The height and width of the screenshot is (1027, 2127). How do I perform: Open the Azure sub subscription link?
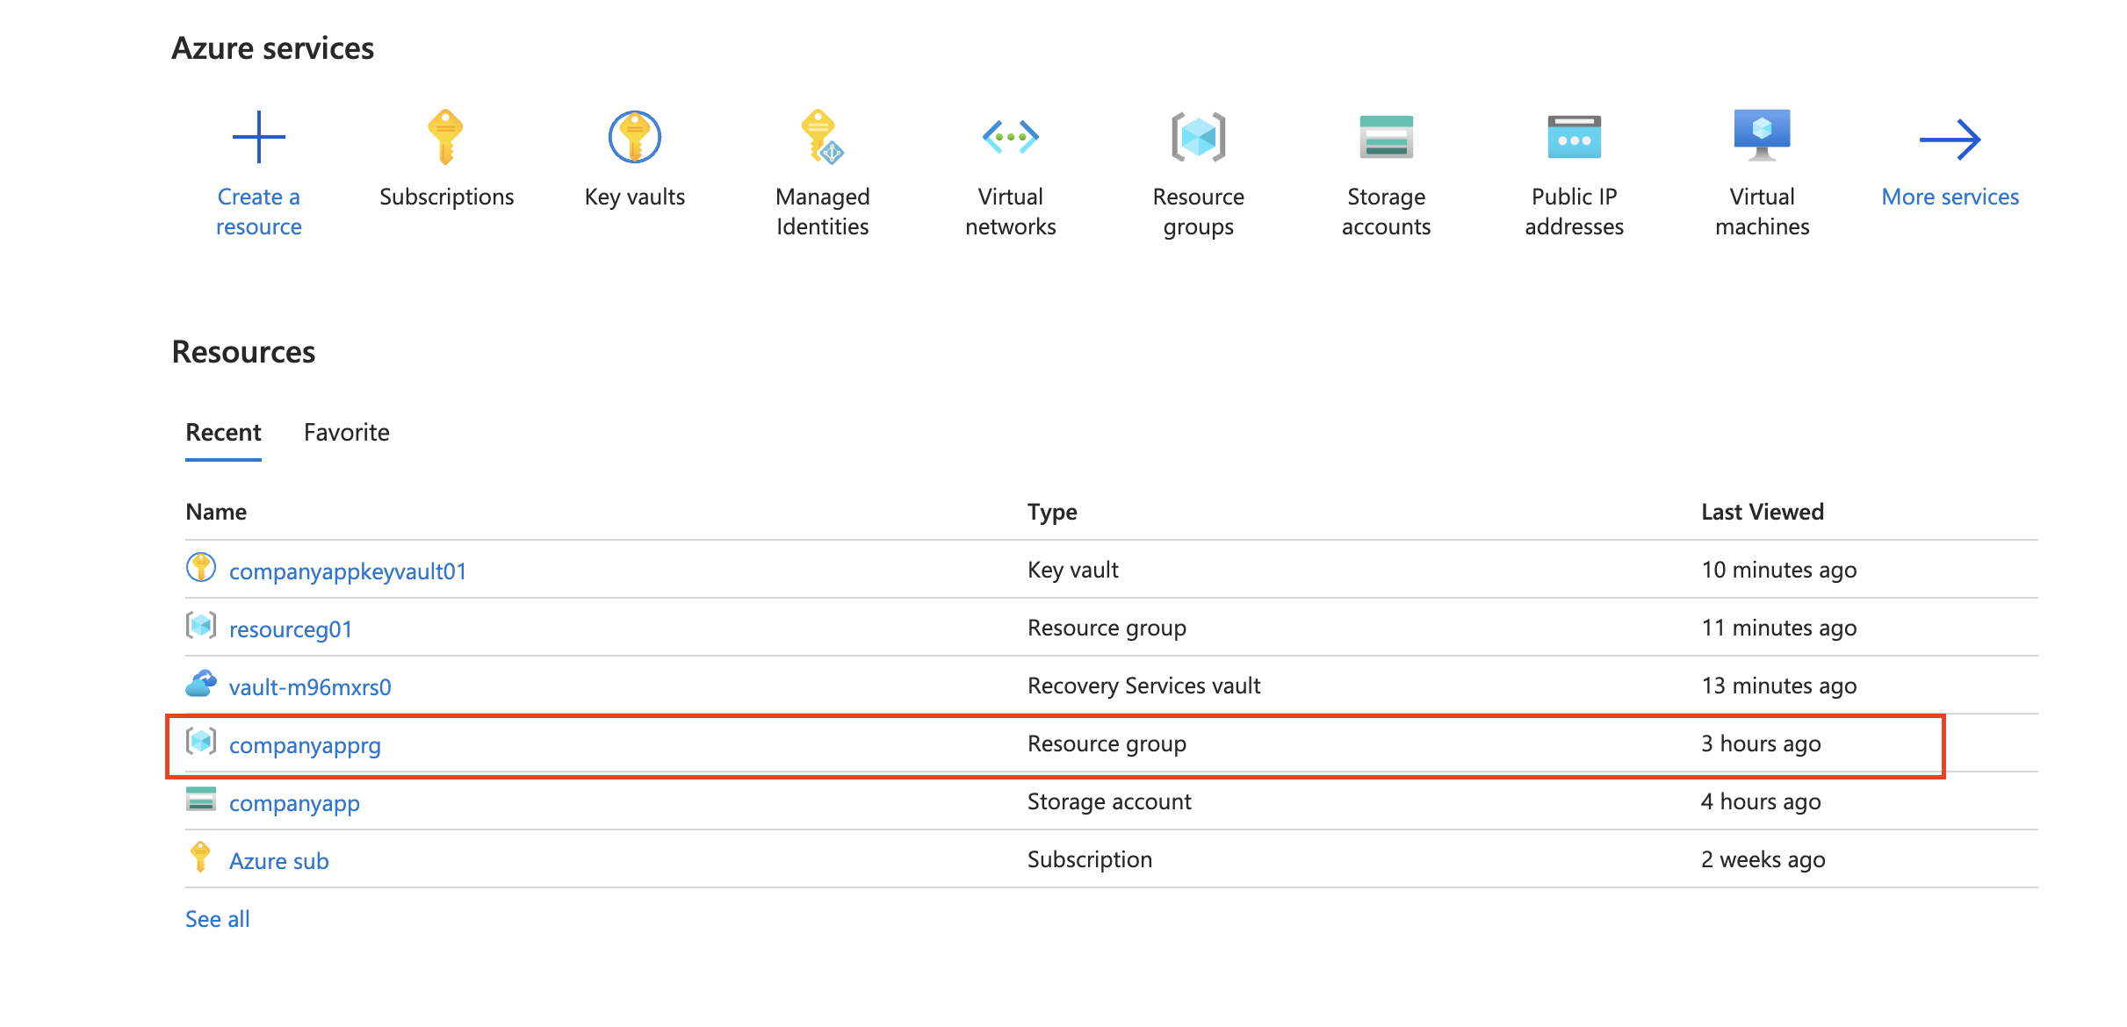click(279, 861)
